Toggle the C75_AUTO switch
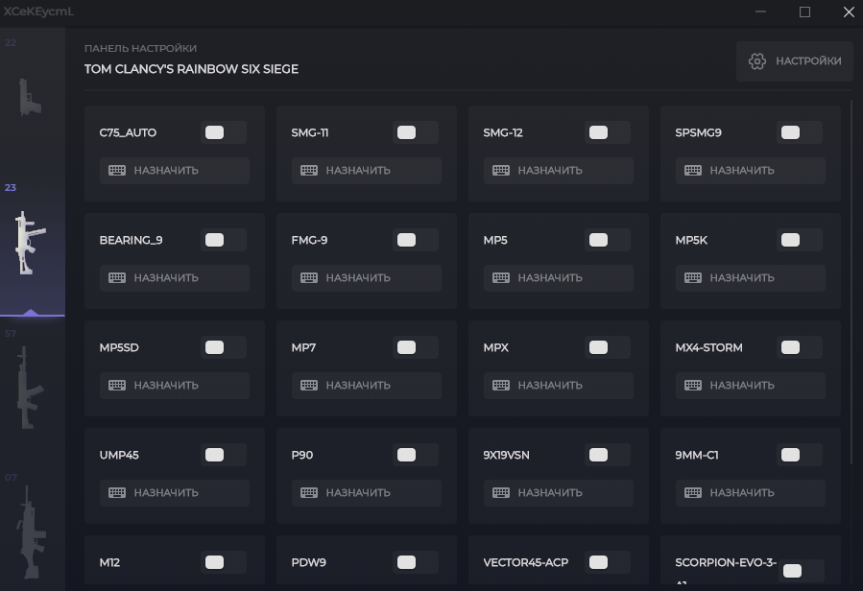This screenshot has height=591, width=863. [224, 132]
